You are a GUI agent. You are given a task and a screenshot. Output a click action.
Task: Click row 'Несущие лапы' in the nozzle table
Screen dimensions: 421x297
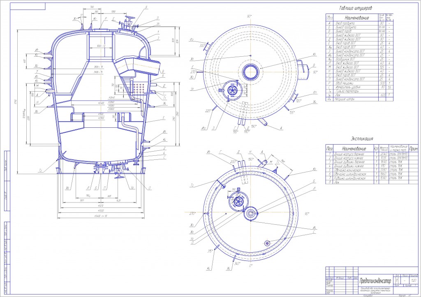coord(359,99)
